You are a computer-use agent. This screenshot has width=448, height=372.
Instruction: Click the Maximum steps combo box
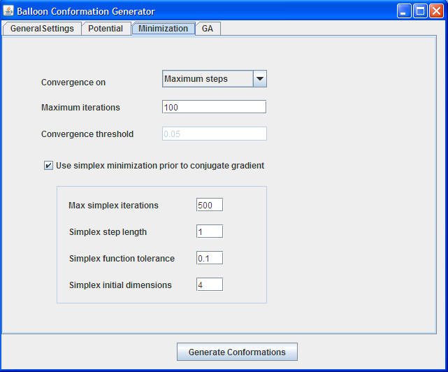(x=206, y=79)
